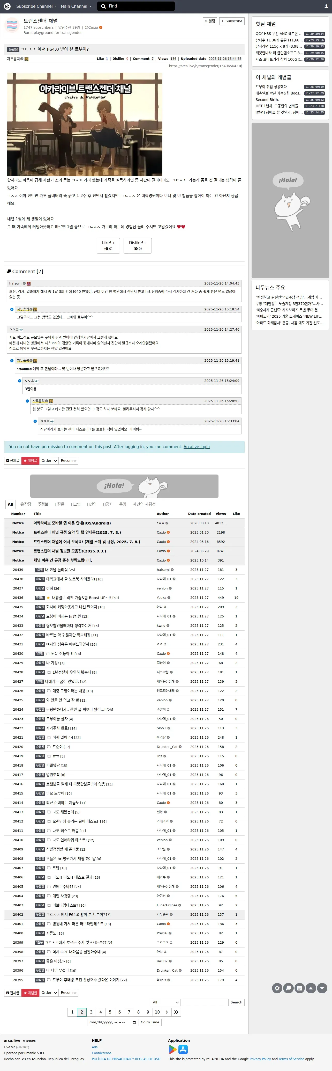Image resolution: width=332 pixels, height=1071 pixels.
Task: Open hot post QCY H3S 무선 ANC 헤드폰
Action: click(279, 34)
